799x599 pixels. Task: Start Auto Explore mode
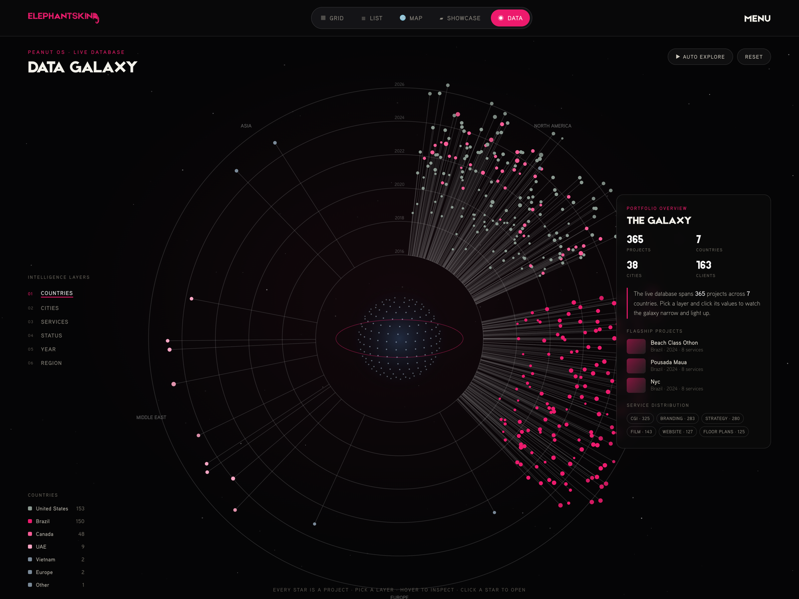pyautogui.click(x=700, y=57)
